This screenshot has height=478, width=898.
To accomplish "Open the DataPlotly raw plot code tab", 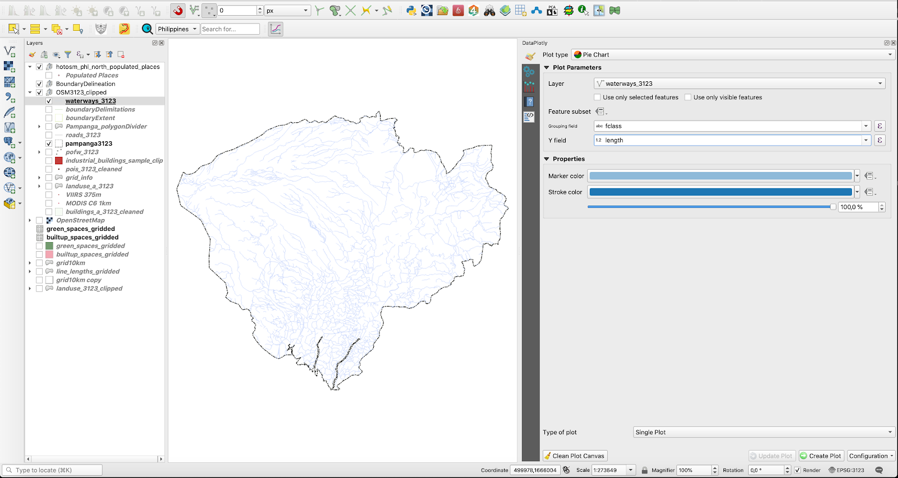I will point(529,117).
